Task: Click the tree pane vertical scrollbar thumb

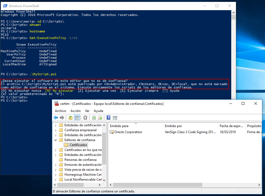Action: (x=104, y=149)
